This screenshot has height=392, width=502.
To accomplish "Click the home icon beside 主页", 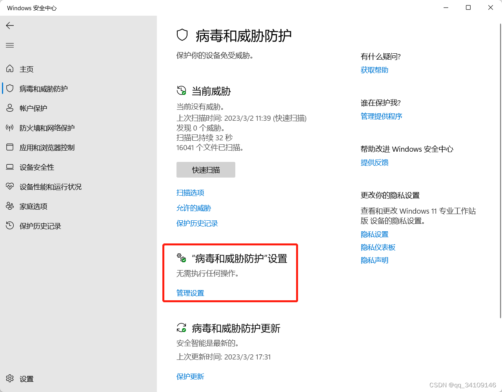I will pos(10,69).
